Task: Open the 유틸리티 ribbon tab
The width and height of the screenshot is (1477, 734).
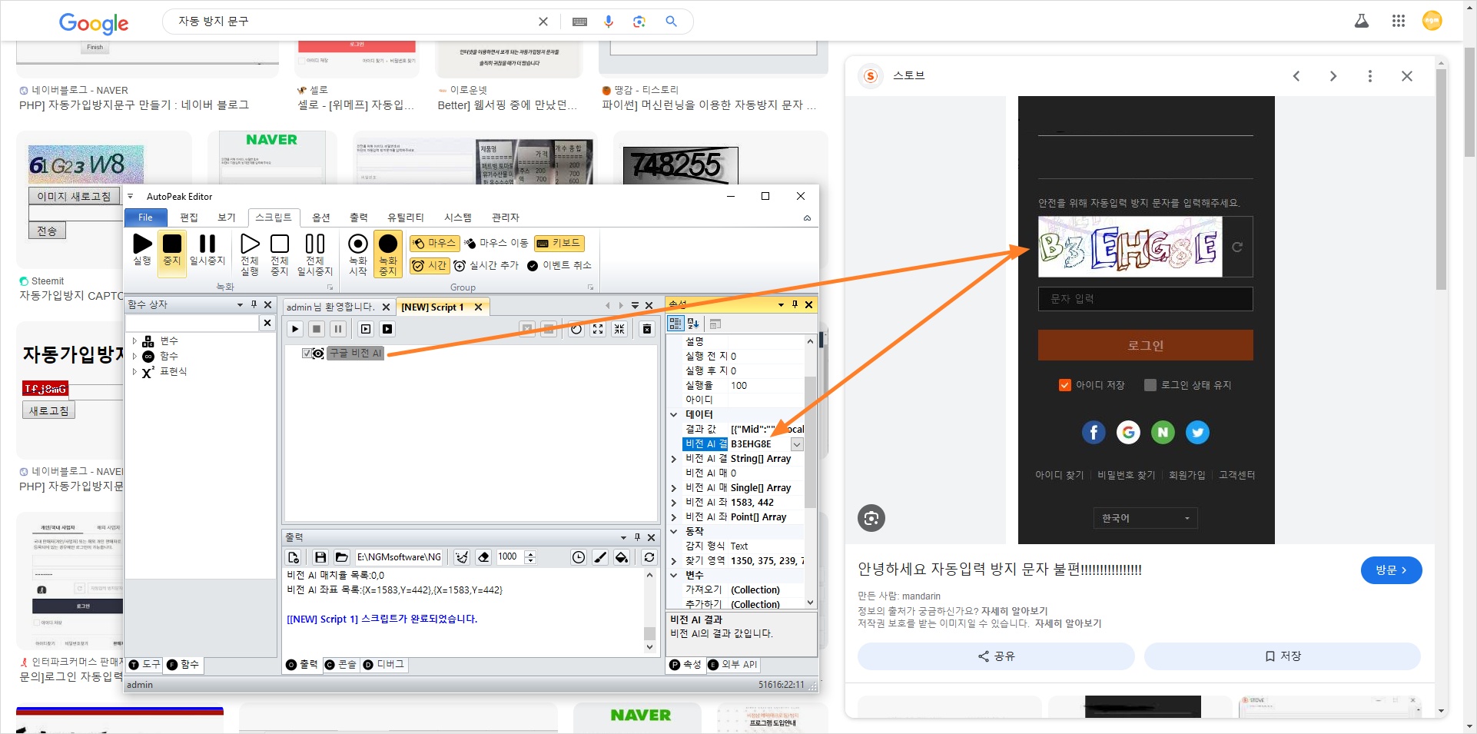Action: (x=406, y=218)
